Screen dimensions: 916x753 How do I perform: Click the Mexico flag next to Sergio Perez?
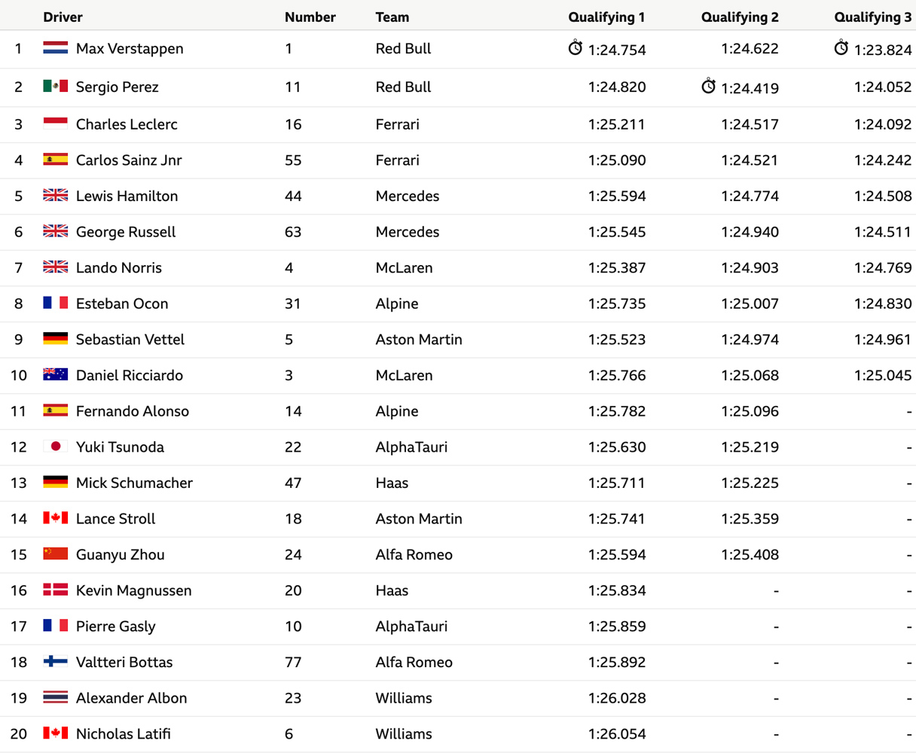pyautogui.click(x=56, y=87)
